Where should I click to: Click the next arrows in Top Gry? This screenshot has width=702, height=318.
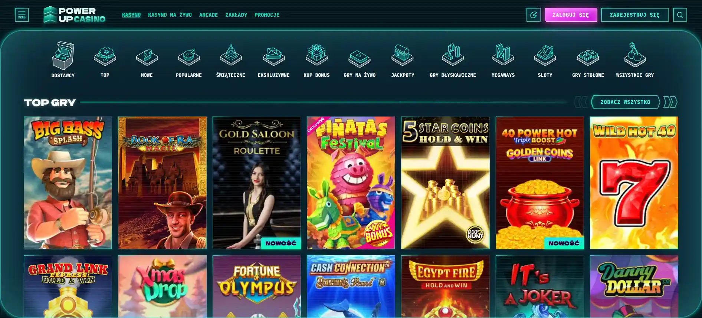pos(670,102)
